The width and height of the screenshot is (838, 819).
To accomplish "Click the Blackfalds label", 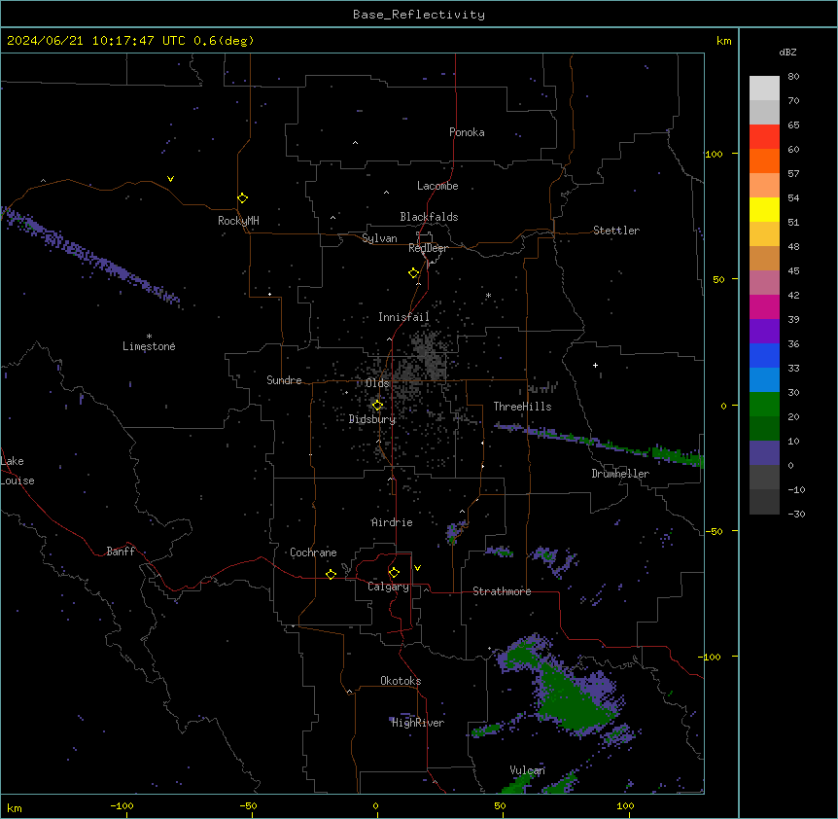I will tap(429, 217).
